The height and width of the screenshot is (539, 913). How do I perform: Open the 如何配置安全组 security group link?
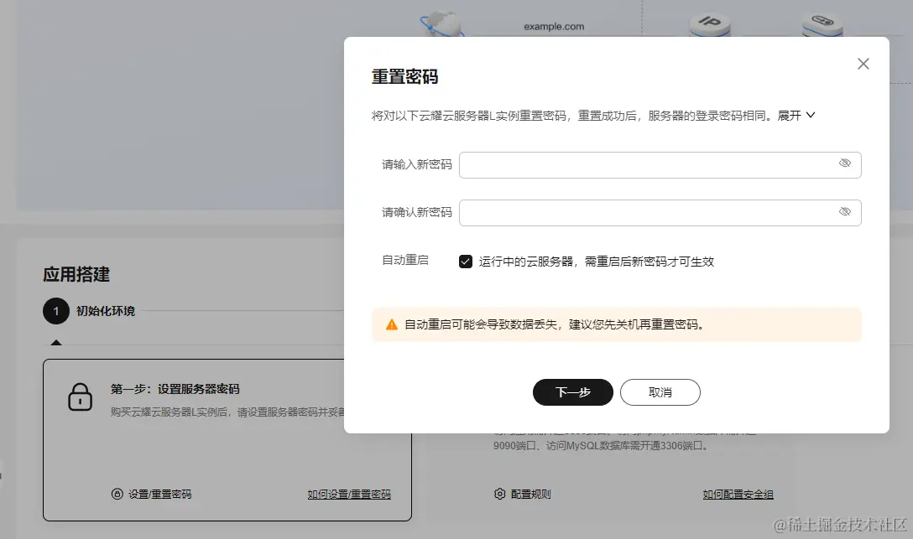tap(738, 495)
